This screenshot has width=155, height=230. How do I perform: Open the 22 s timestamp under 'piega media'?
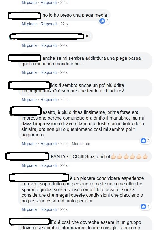[x=64, y=24]
